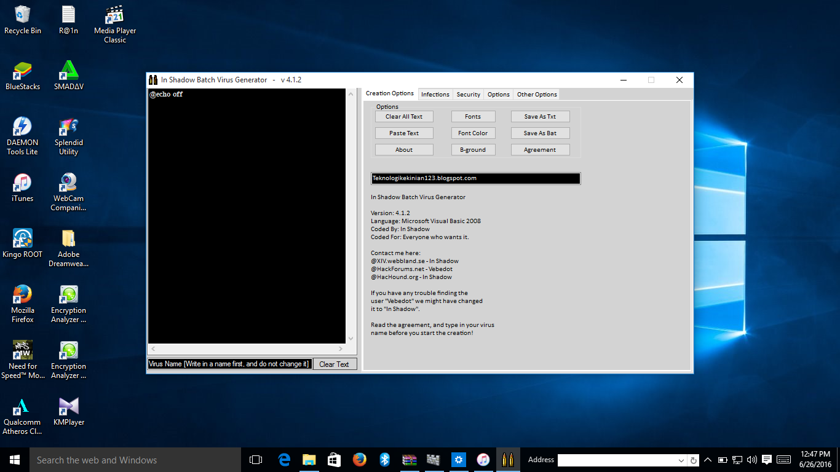Switch to the Other Options tab

click(537, 95)
